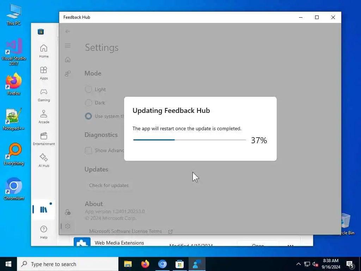361x271 pixels.
Task: Click Feedback Hub taskbar icon
Action: 197,264
